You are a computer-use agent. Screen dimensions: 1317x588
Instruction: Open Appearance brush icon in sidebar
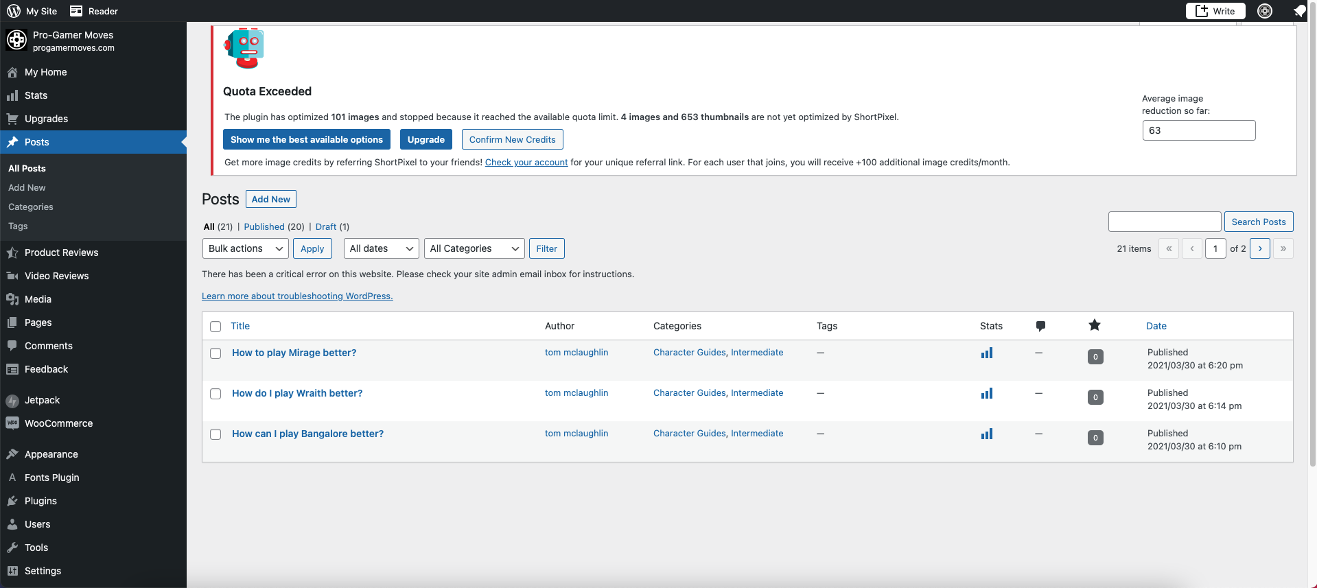(x=12, y=454)
